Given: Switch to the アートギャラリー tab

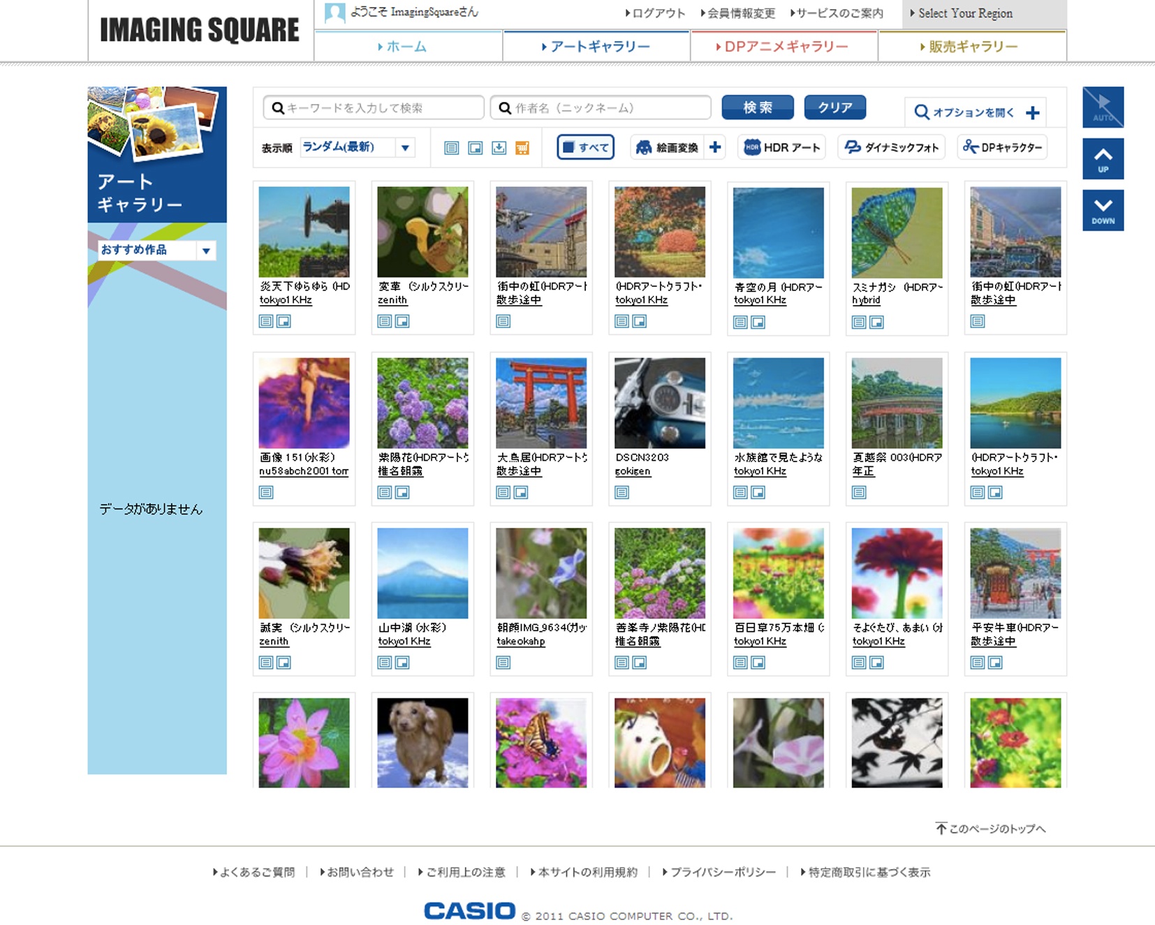Looking at the screenshot, I should pyautogui.click(x=596, y=47).
